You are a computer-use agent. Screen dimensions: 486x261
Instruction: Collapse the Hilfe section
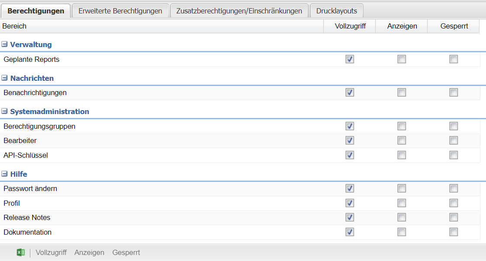coord(5,174)
